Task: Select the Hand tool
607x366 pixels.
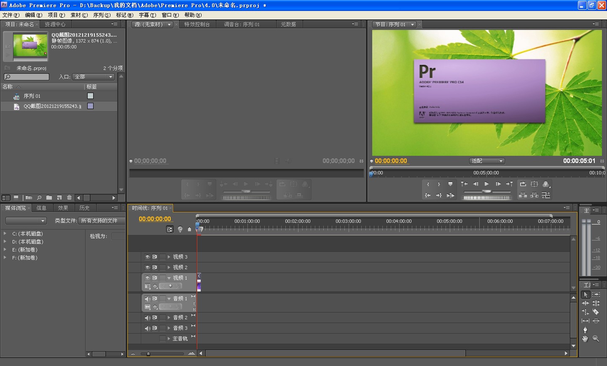Action: click(x=585, y=339)
